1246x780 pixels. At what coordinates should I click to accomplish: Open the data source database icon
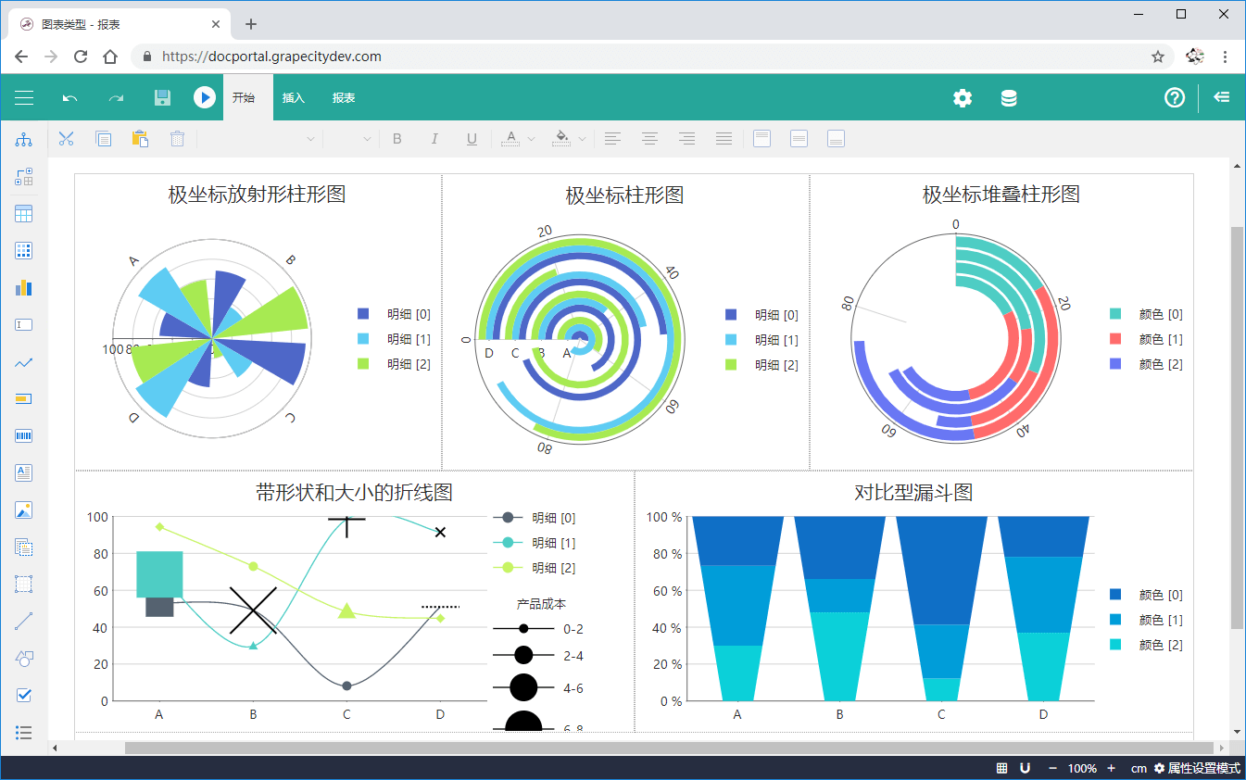click(x=1009, y=98)
